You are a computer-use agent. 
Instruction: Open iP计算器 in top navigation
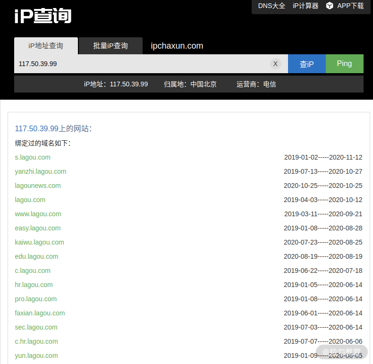click(305, 6)
